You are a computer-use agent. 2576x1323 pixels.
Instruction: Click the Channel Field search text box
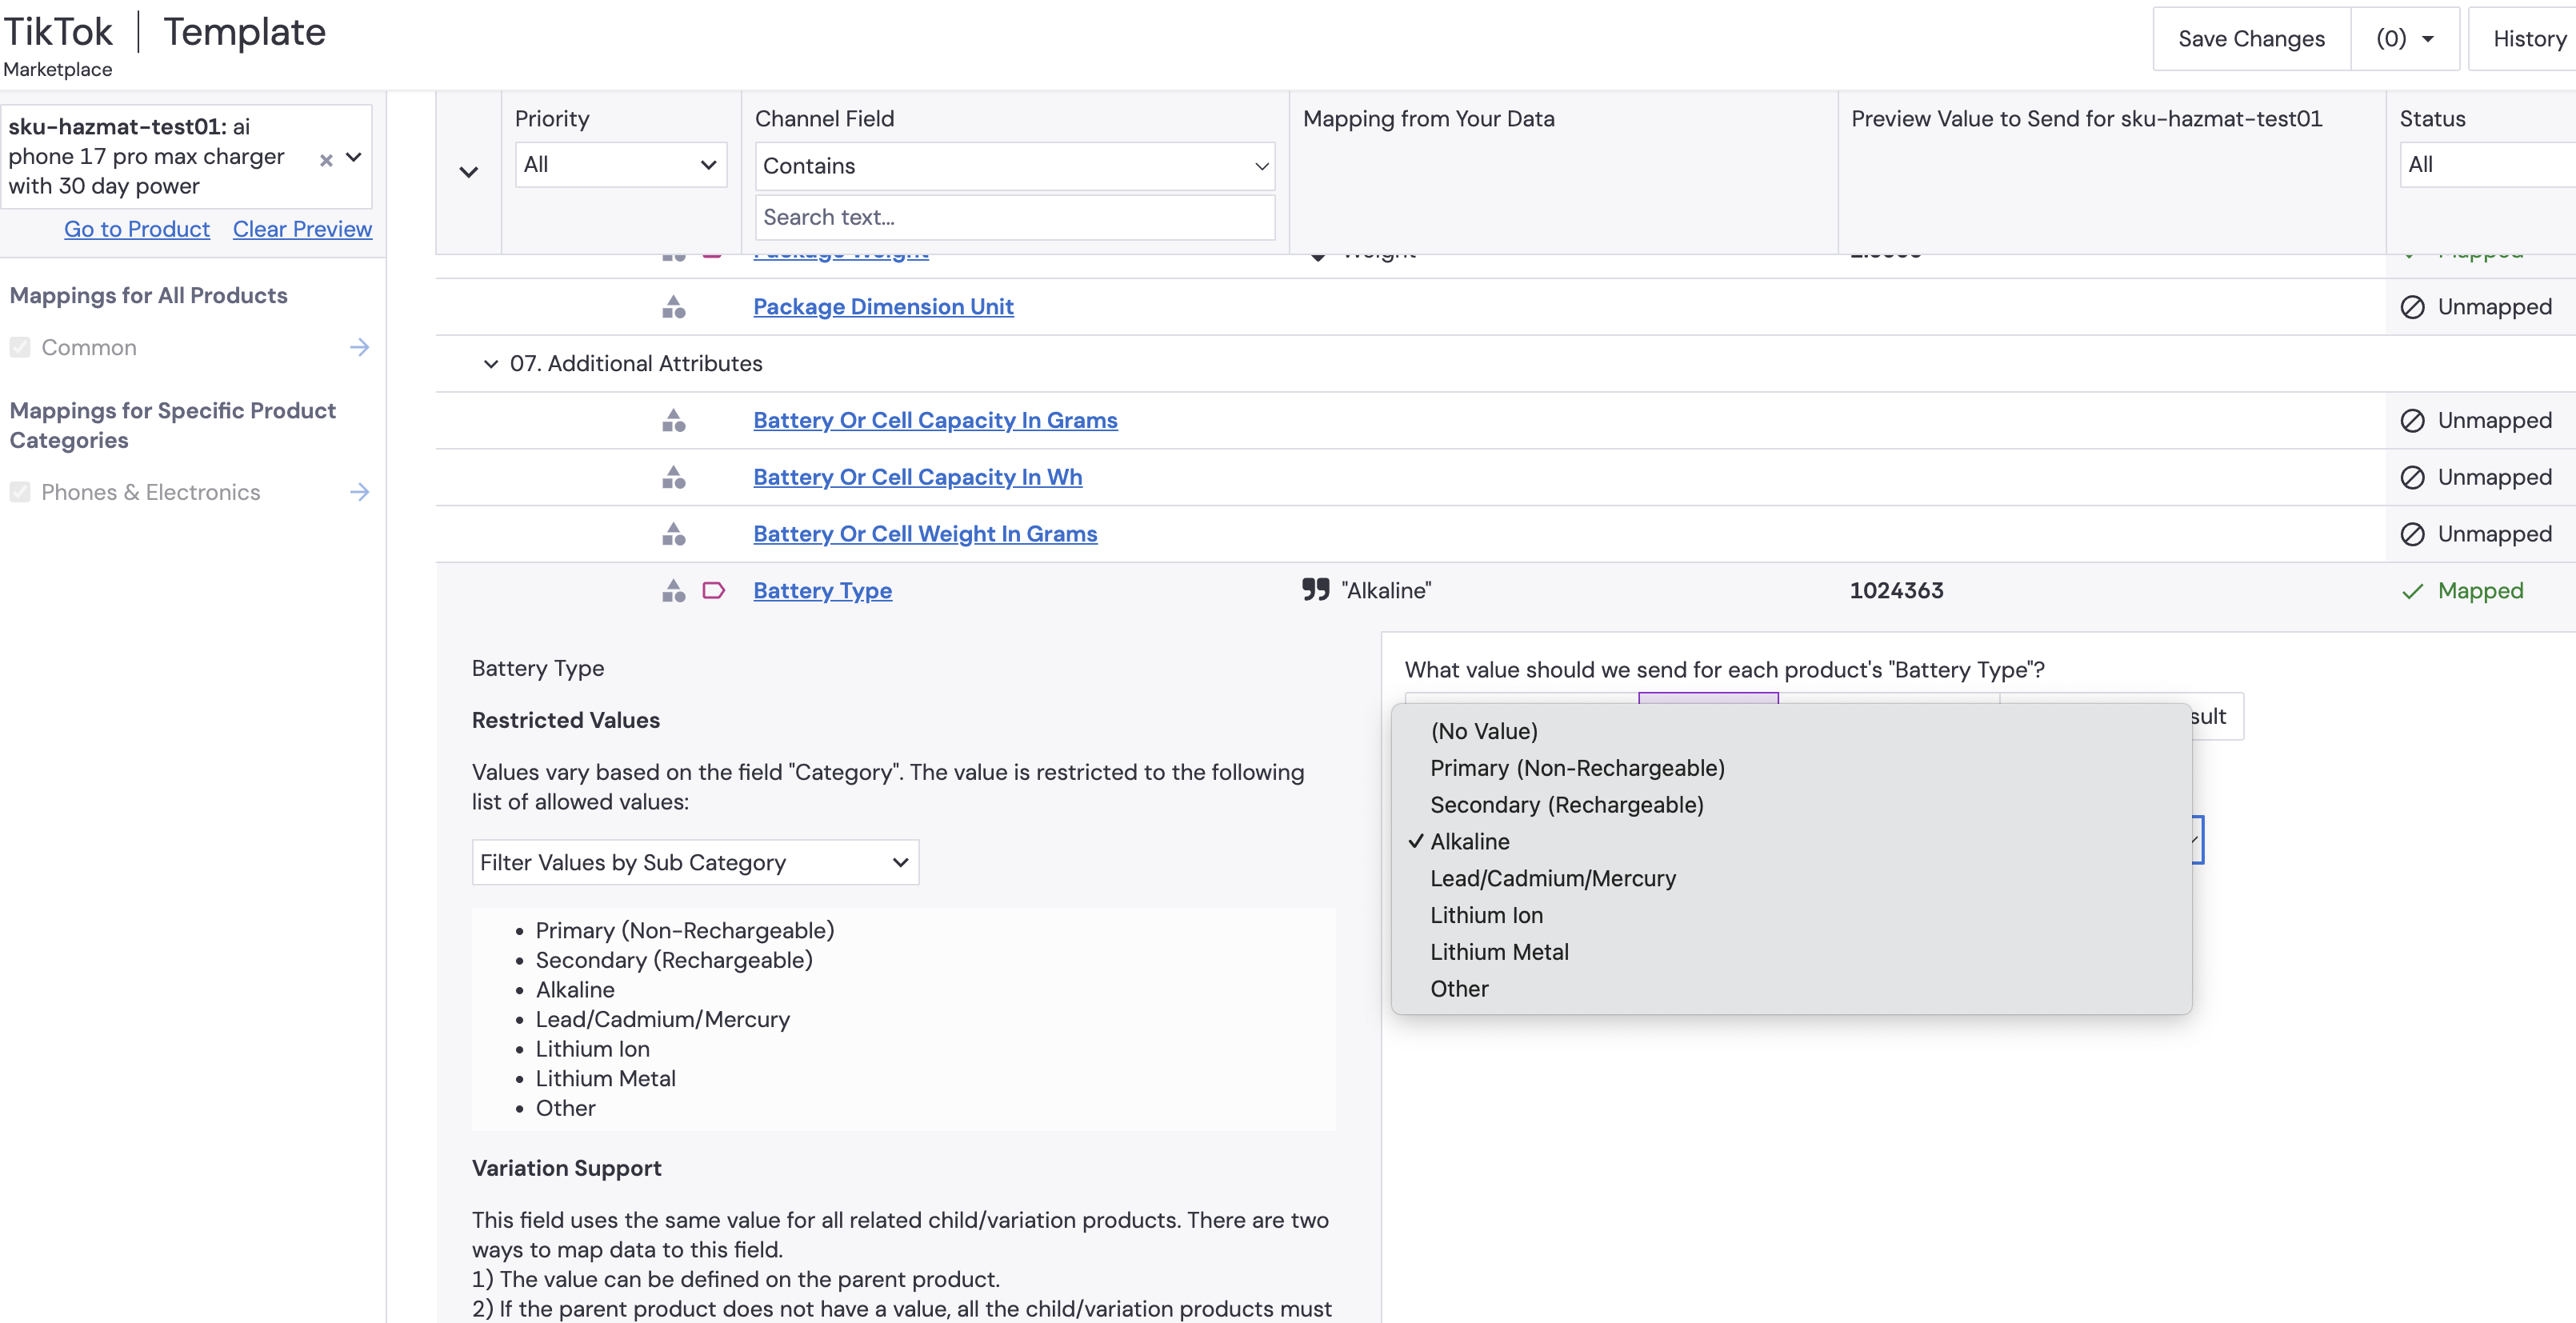pyautogui.click(x=1014, y=217)
